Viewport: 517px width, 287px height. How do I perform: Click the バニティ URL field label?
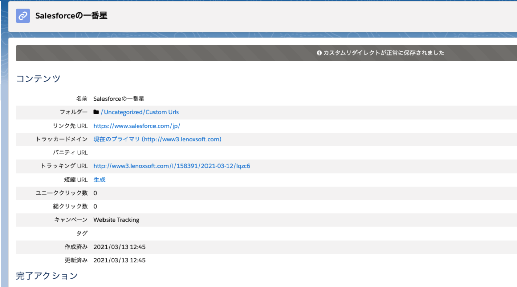[70, 153]
